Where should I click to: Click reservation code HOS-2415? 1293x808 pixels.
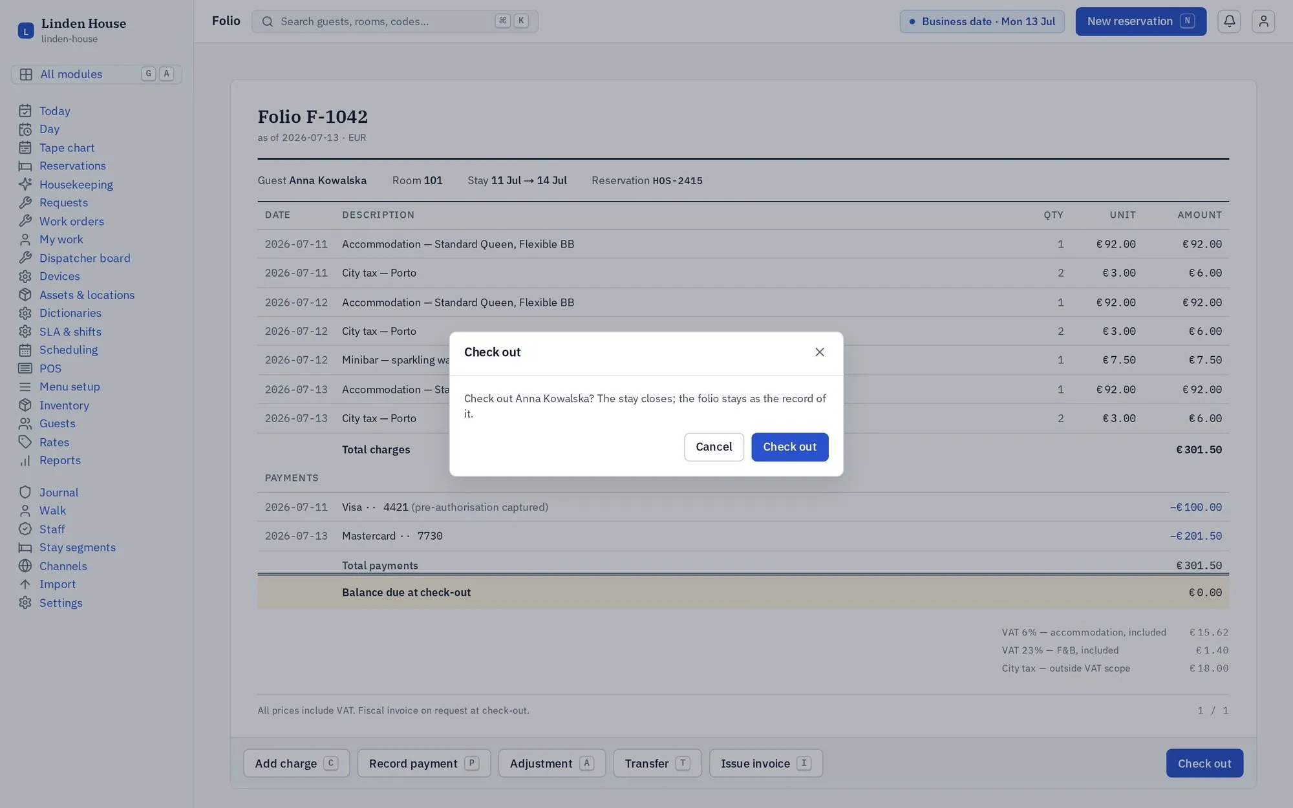pos(677,181)
